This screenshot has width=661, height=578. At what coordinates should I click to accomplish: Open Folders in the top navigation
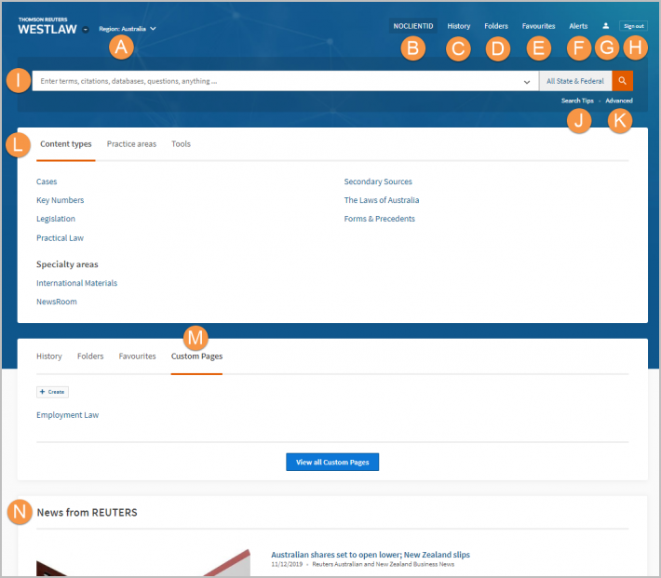pos(496,26)
